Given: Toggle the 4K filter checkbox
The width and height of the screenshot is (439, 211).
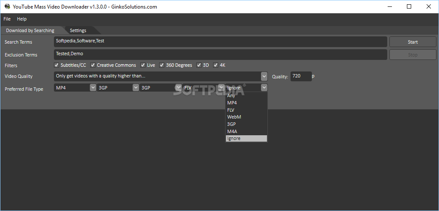Looking at the screenshot, I should coord(216,65).
